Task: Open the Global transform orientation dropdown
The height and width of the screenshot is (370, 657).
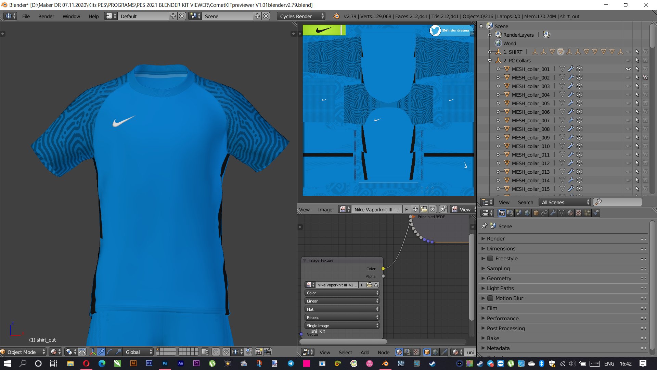Action: [138, 352]
